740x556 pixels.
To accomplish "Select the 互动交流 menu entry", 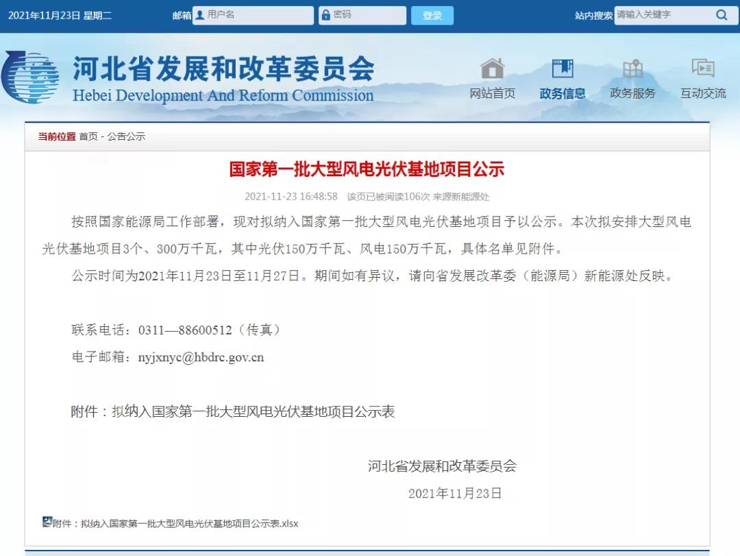I will [x=702, y=93].
